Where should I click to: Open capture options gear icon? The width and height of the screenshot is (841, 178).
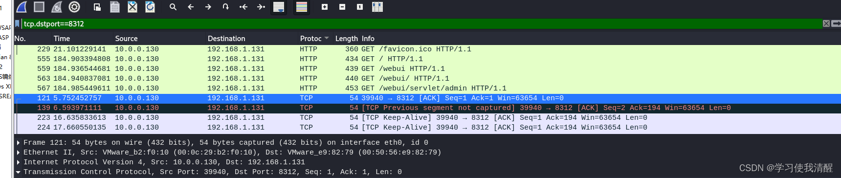click(x=74, y=7)
